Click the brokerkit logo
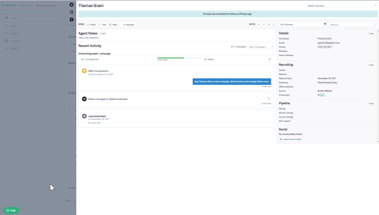Image resolution: width=379 pixels, height=215 pixels. pos(9,5)
